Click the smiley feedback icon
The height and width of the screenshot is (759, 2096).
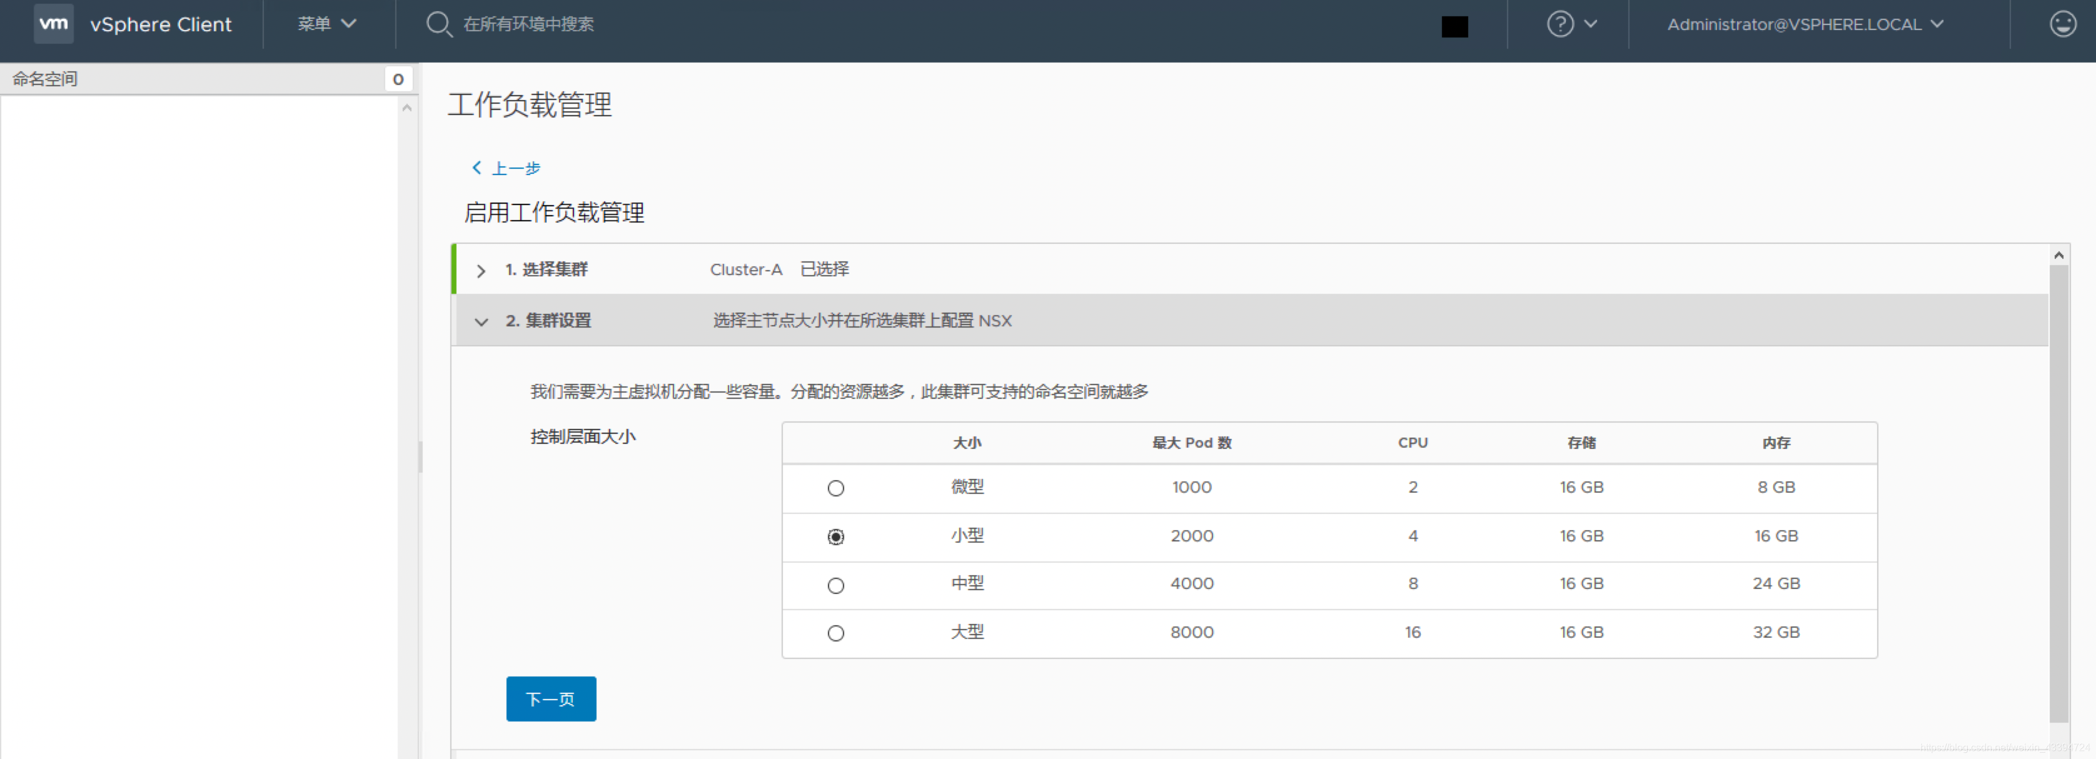[2063, 24]
